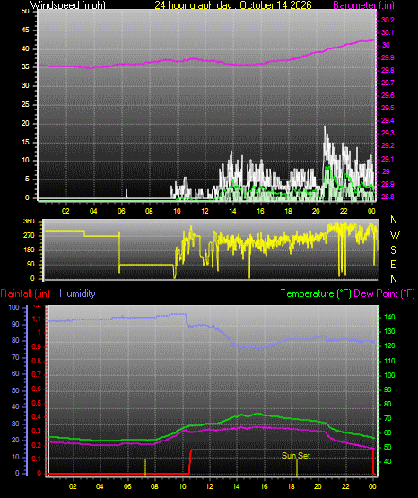The width and height of the screenshot is (418, 498).
Task: Click hour label 06 under the windspeed graph
Action: point(121,211)
